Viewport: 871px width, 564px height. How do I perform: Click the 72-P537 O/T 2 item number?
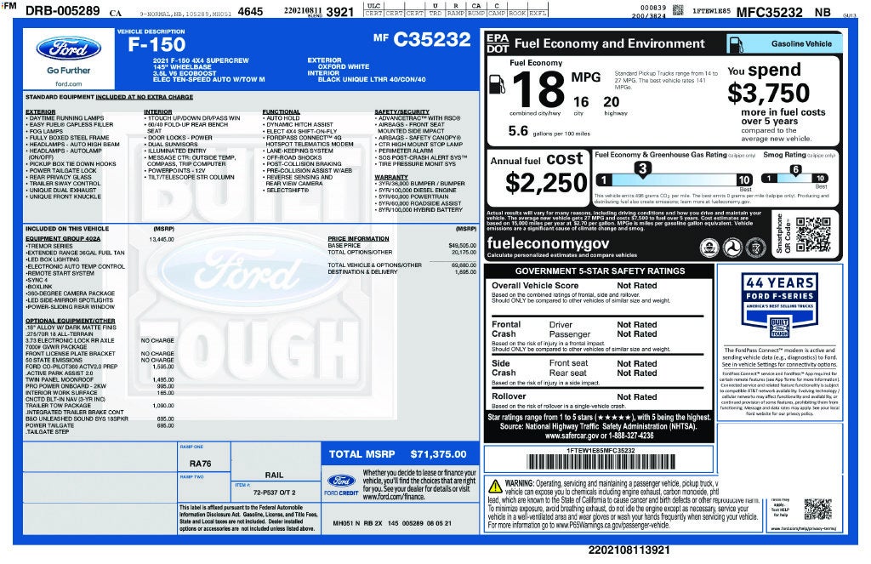[275, 493]
